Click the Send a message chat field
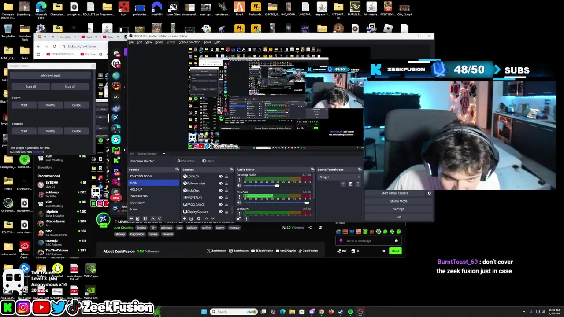Image resolution: width=564 pixels, height=317 pixels. click(x=368, y=241)
